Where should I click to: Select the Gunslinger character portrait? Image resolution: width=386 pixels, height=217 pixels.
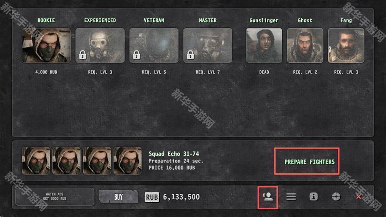tap(264, 45)
